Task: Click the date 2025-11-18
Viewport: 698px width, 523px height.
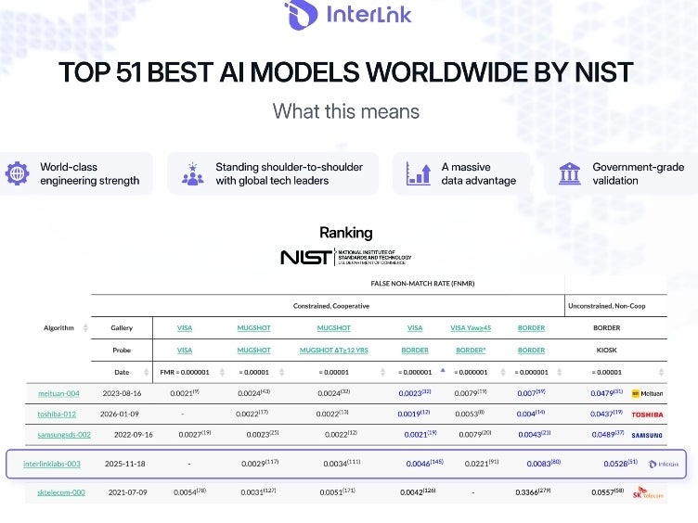Action: pyautogui.click(x=124, y=464)
